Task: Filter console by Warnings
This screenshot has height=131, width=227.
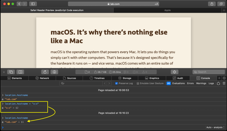Action: 201,83
